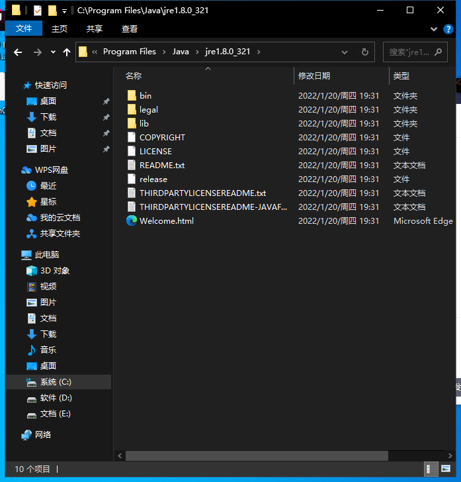Open the 查看 ribbon tab
Screen dimensions: 461x482
[129, 29]
